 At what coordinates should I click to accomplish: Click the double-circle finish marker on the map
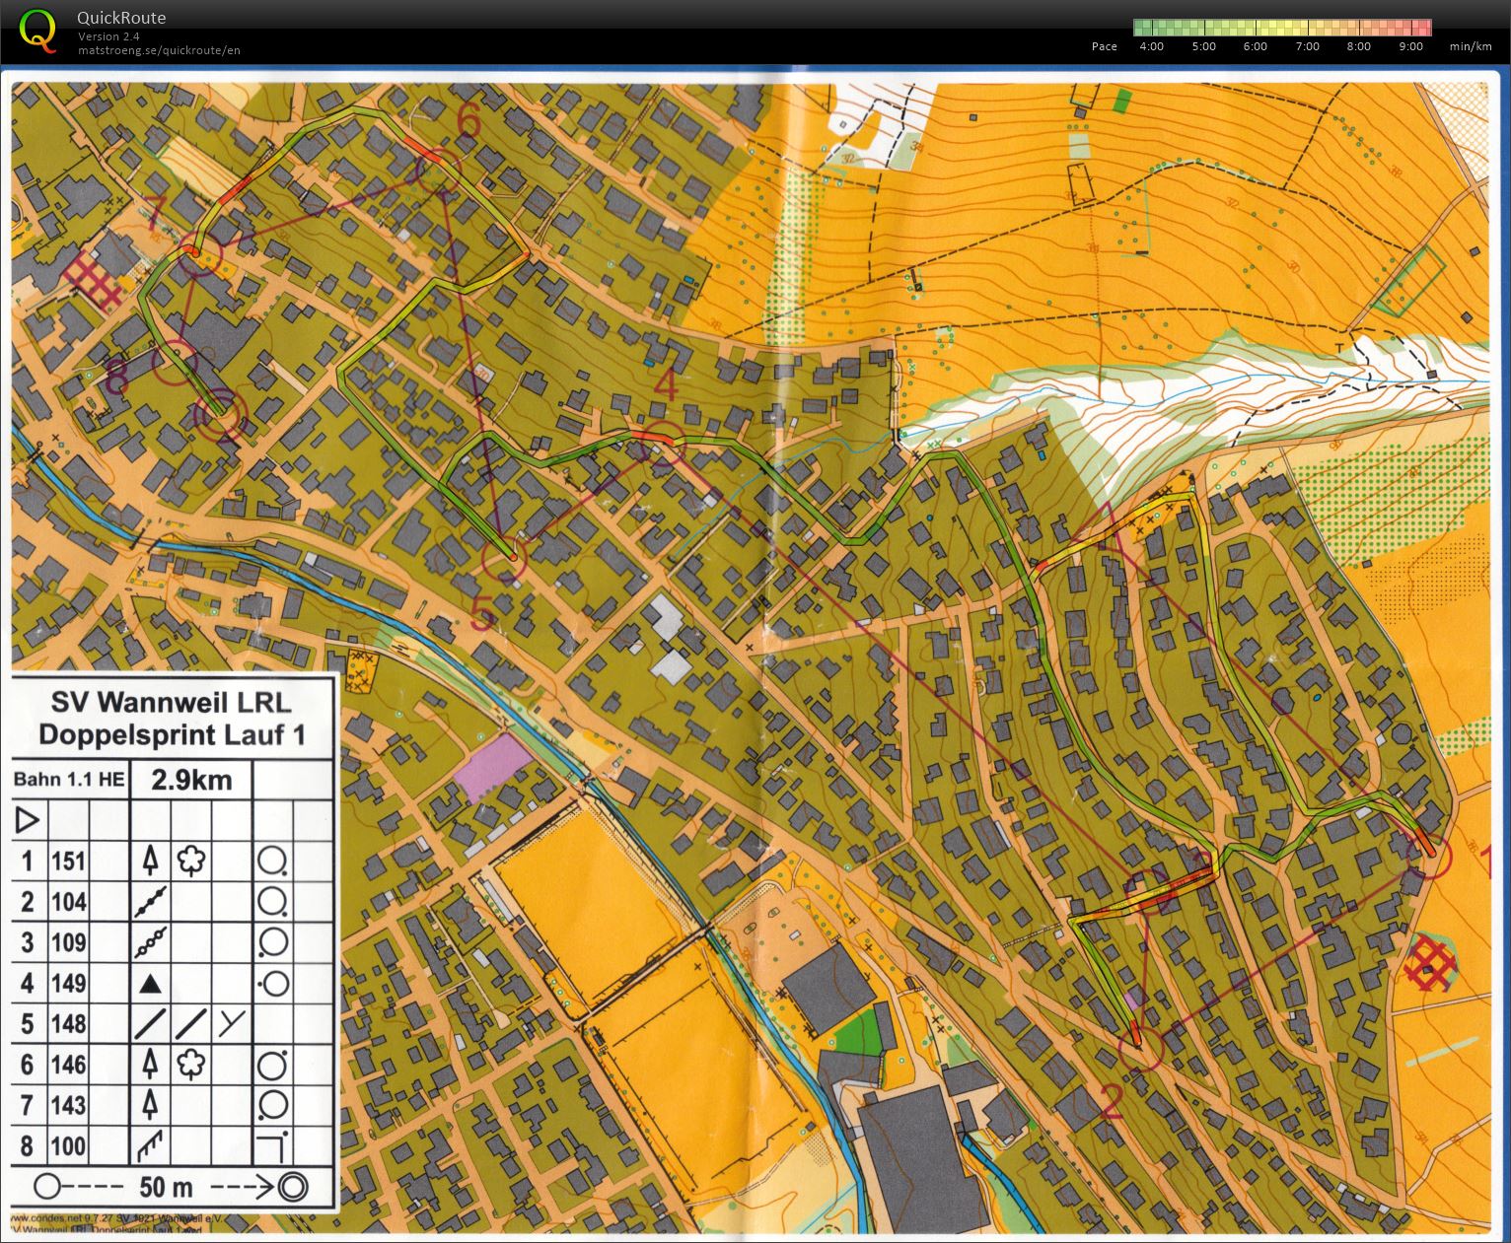pyautogui.click(x=219, y=415)
